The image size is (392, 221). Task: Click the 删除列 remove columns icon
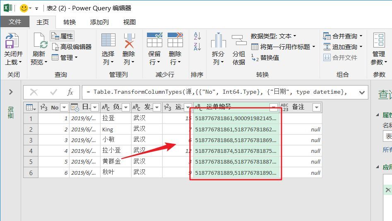click(129, 40)
